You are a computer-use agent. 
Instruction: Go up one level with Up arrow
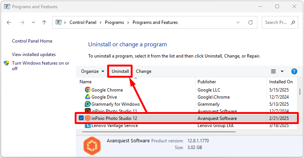click(44, 22)
